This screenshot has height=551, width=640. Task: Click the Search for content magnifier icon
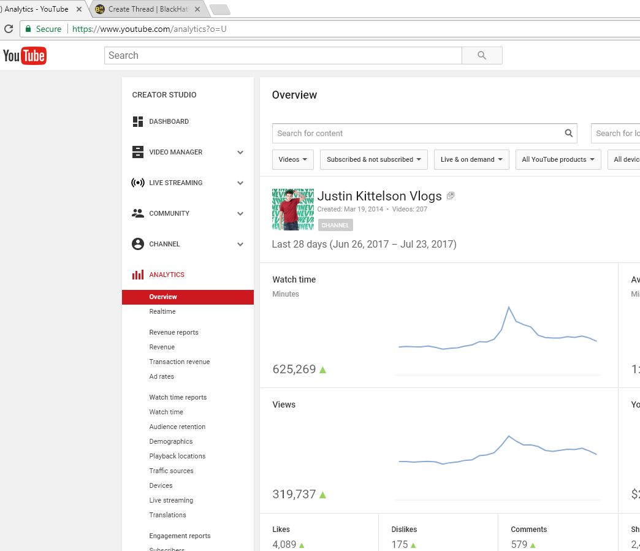pyautogui.click(x=568, y=133)
